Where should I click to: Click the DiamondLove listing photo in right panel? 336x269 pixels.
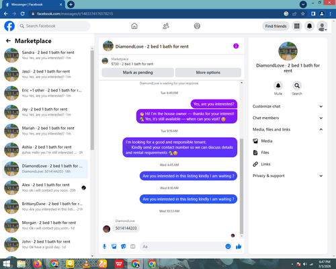(288, 51)
